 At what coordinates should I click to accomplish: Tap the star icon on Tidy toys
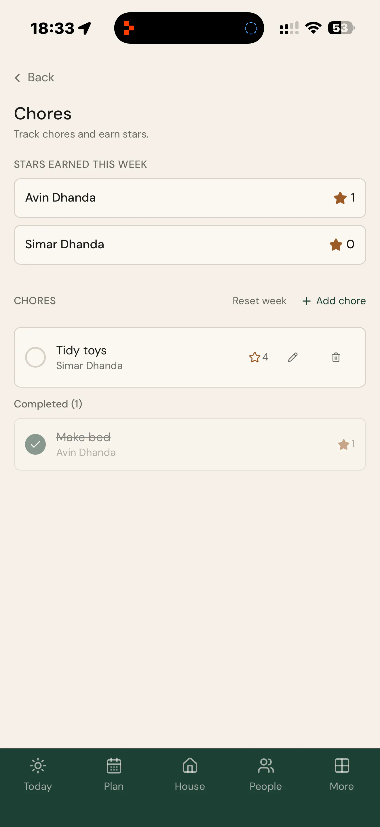tap(254, 357)
